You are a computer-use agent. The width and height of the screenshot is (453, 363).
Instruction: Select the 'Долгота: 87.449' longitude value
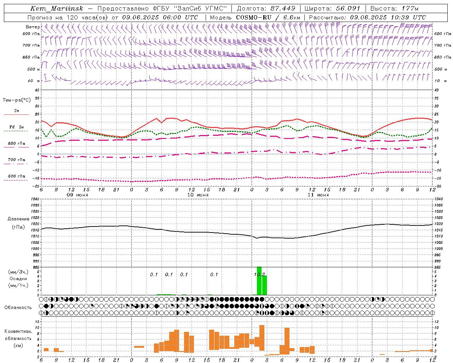point(266,9)
